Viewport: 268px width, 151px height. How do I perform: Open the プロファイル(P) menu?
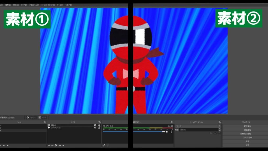click(x=34, y=5)
